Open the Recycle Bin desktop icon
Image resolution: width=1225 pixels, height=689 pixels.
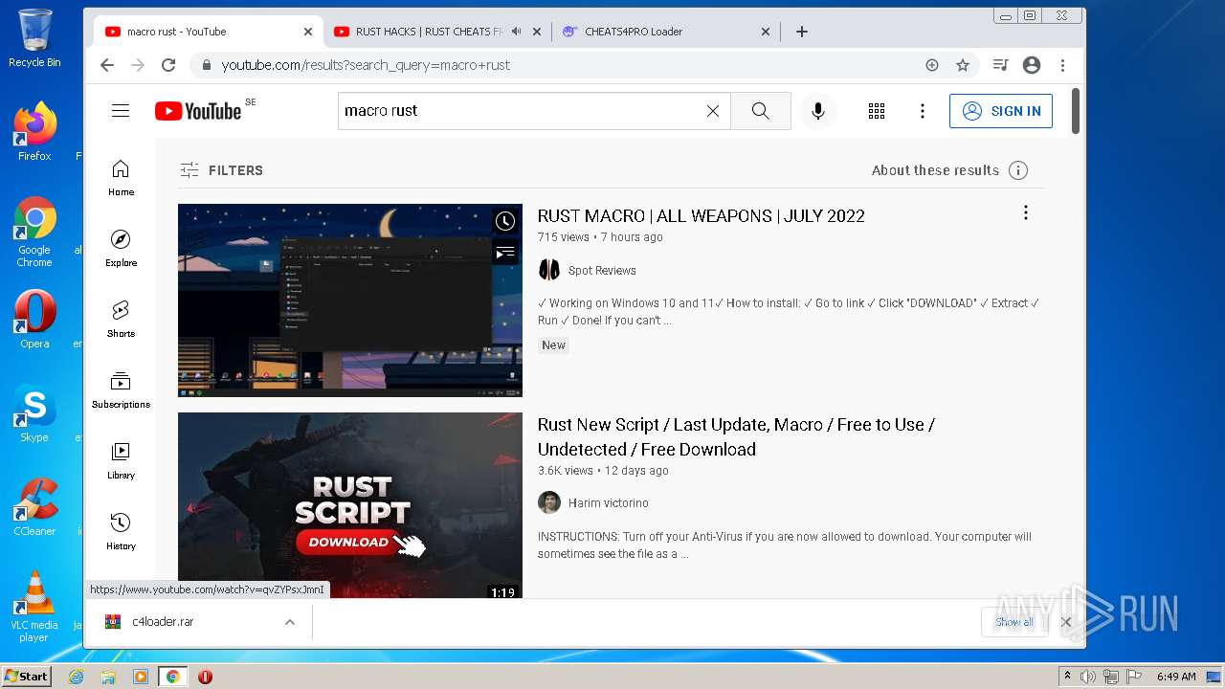(x=34, y=38)
